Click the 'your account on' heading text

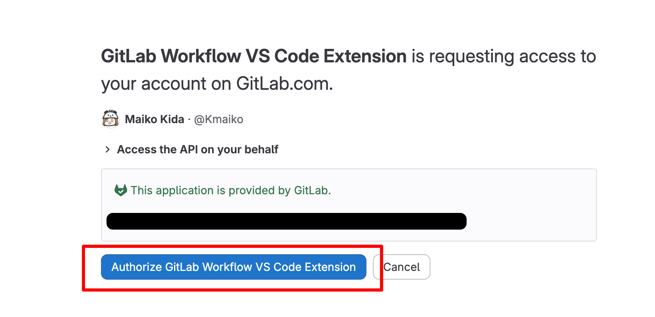coord(167,84)
